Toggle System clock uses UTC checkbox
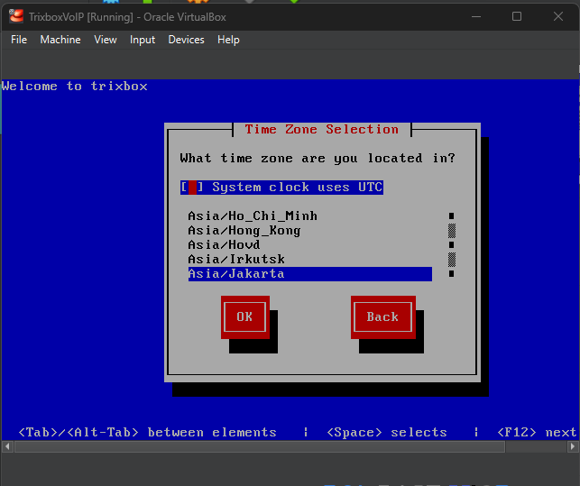Image resolution: width=580 pixels, height=486 pixels. (x=281, y=188)
